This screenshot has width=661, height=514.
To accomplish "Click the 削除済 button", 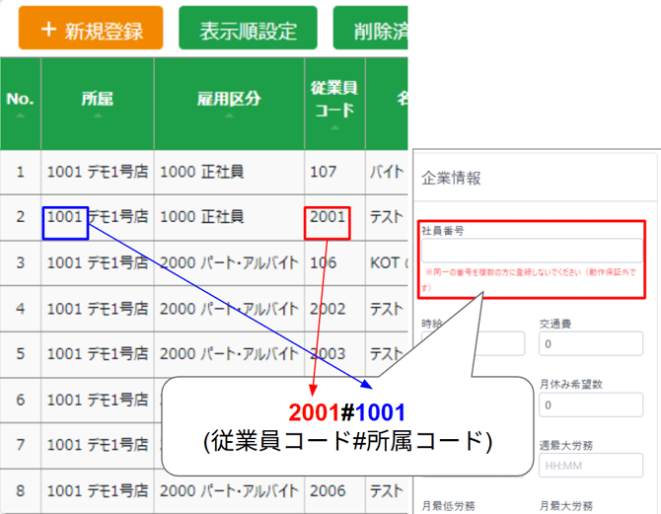I will click(375, 30).
